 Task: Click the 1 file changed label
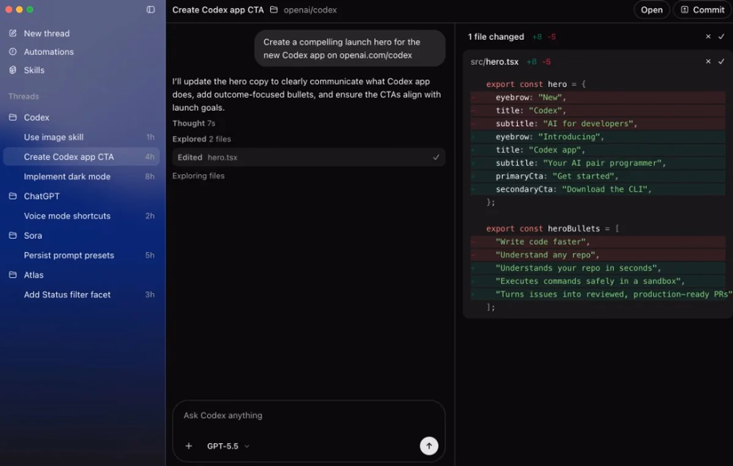pos(496,37)
